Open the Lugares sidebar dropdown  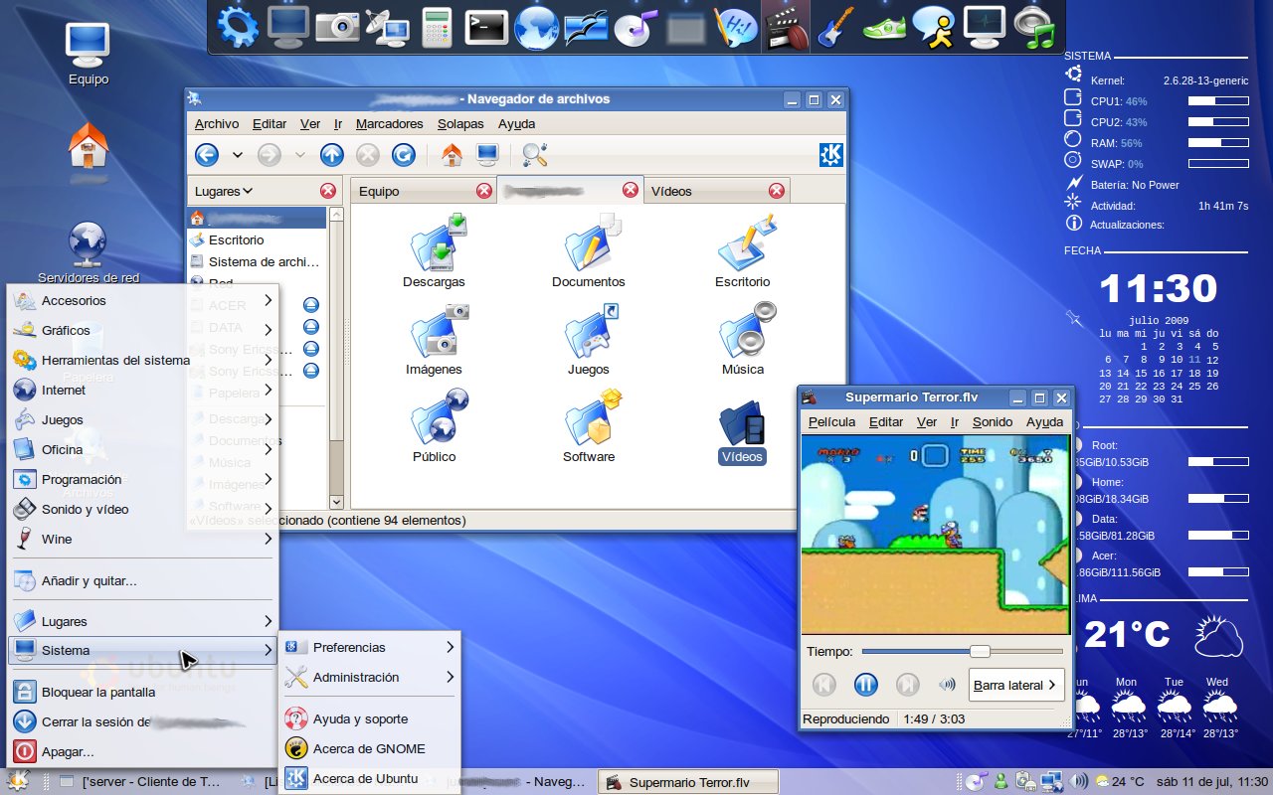pos(223,191)
